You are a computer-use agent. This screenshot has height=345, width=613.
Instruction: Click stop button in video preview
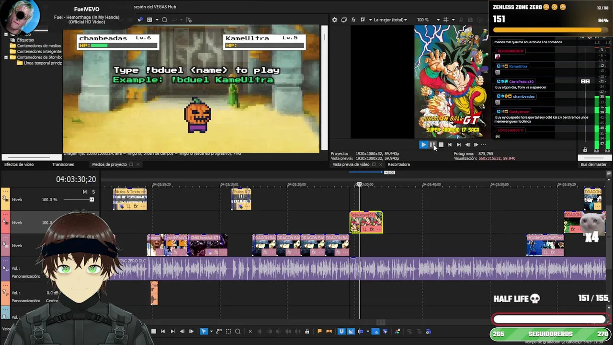coord(441,144)
